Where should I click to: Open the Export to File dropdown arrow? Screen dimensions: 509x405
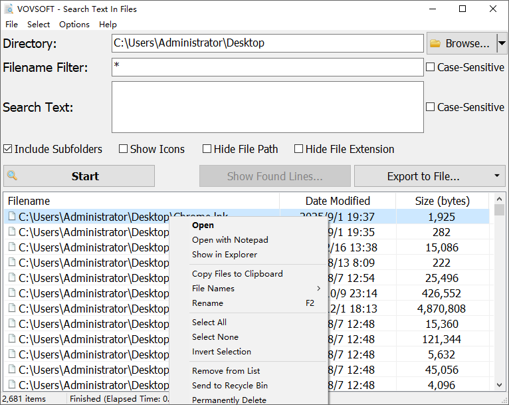(x=496, y=176)
